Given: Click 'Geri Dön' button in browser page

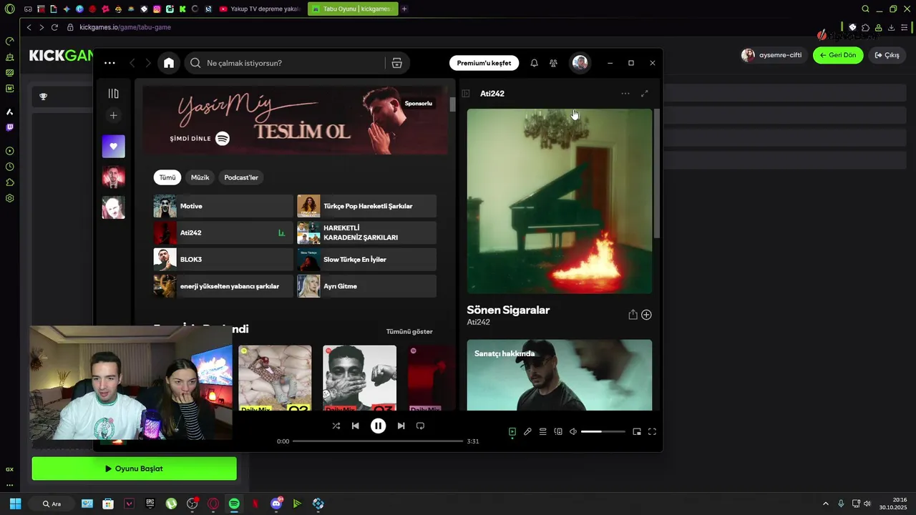Looking at the screenshot, I should click(838, 55).
